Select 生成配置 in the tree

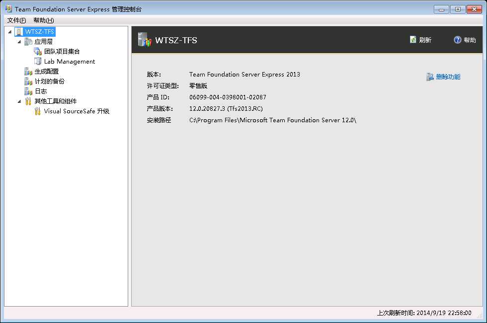click(47, 72)
